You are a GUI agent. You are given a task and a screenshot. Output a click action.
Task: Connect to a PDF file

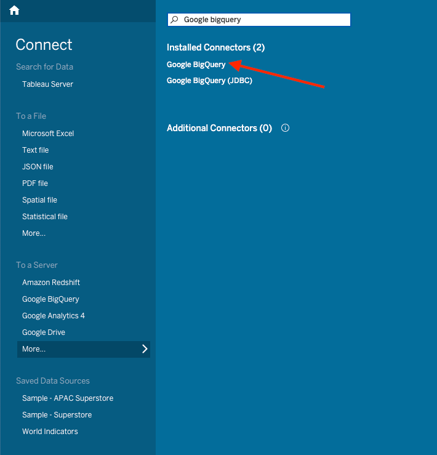35,183
